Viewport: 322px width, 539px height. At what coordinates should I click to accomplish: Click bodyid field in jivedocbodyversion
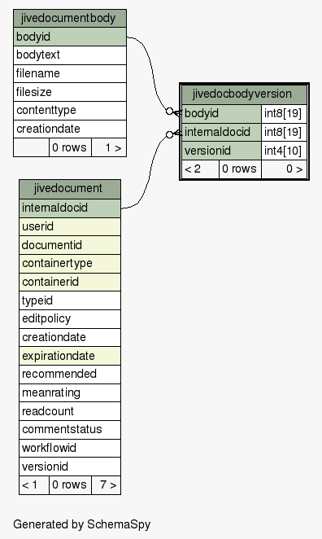pyautogui.click(x=221, y=114)
